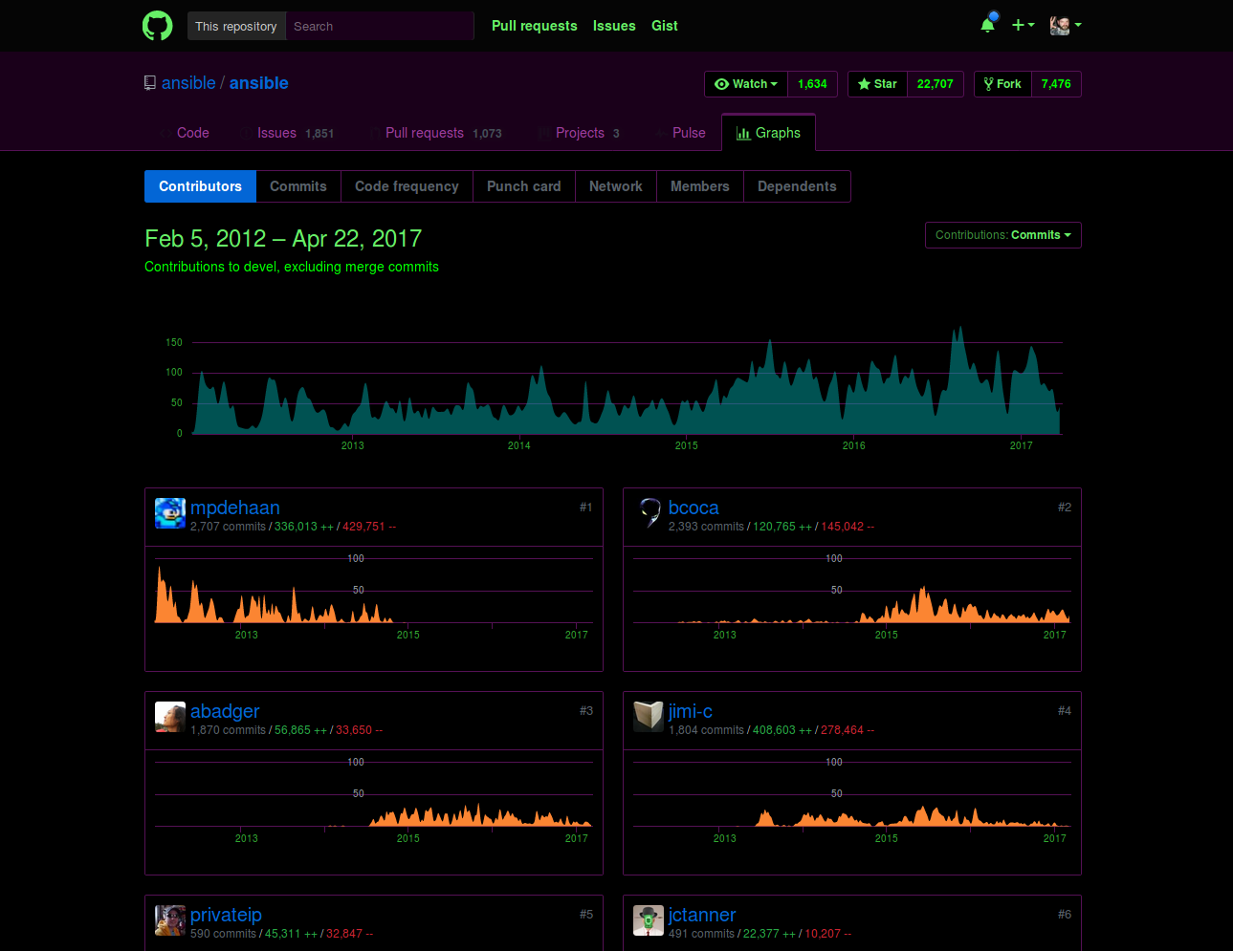
Task: Click abadger's orange commit graph
Action: click(373, 796)
